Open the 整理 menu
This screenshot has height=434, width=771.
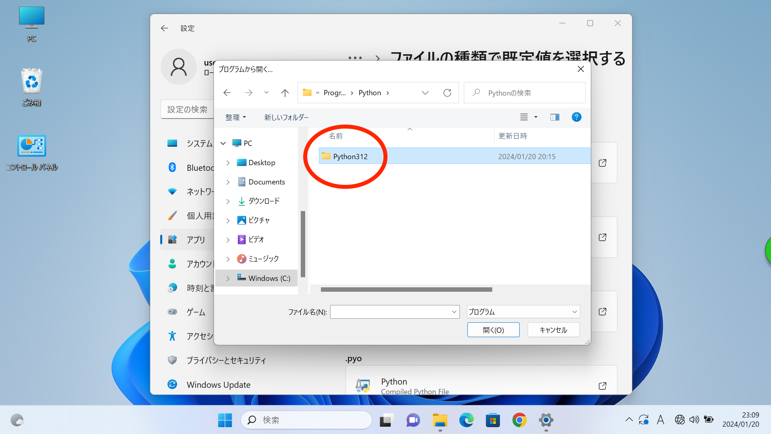pyautogui.click(x=235, y=117)
